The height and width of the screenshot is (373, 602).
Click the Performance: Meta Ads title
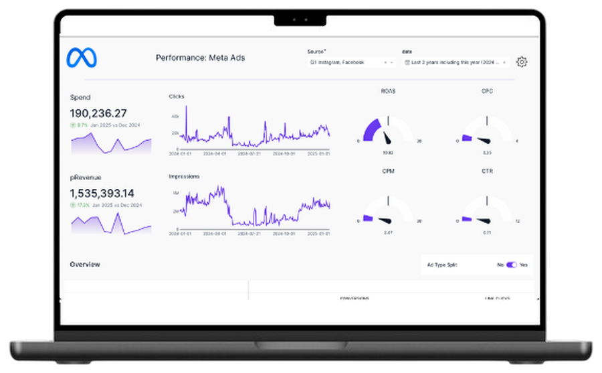click(x=200, y=58)
